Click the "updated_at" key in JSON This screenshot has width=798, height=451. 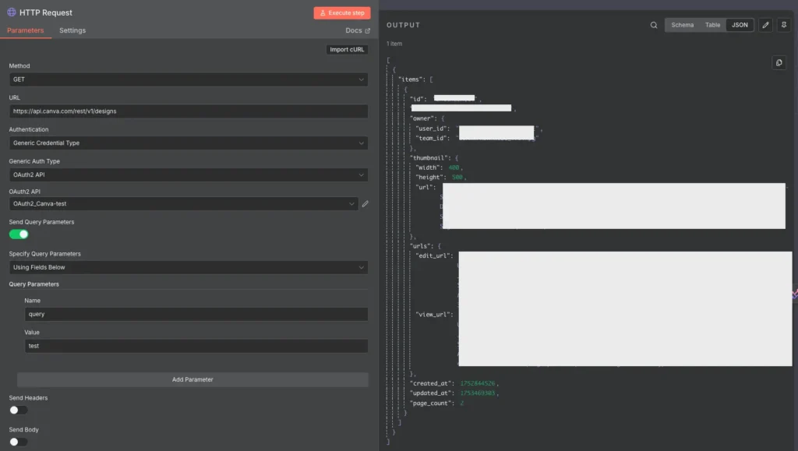(432, 393)
